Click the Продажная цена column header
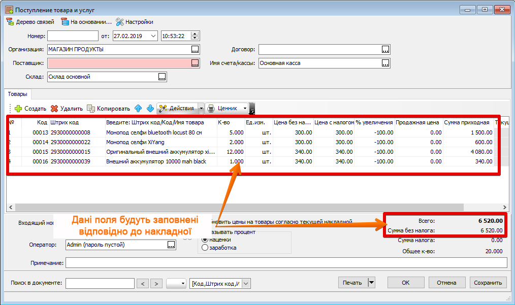Screen dimensions: 515x305 419,122
